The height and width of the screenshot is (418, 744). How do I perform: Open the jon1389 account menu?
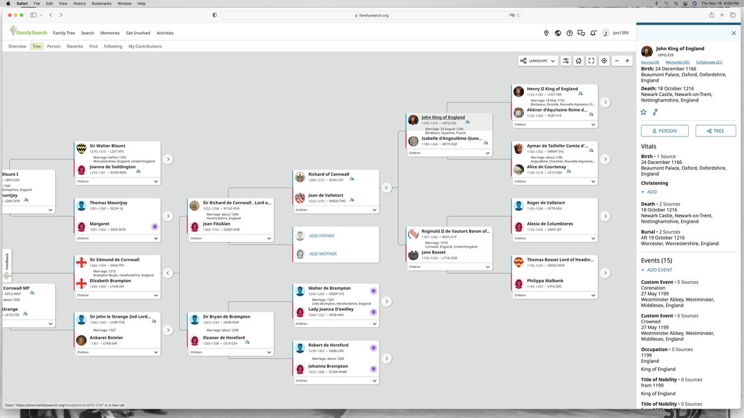616,33
